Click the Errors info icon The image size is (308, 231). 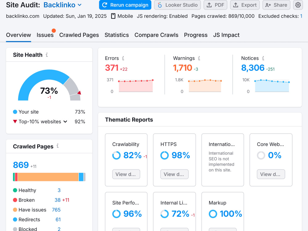123,58
